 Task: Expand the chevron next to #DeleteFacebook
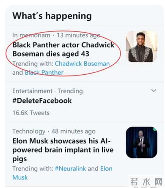[x=154, y=91]
